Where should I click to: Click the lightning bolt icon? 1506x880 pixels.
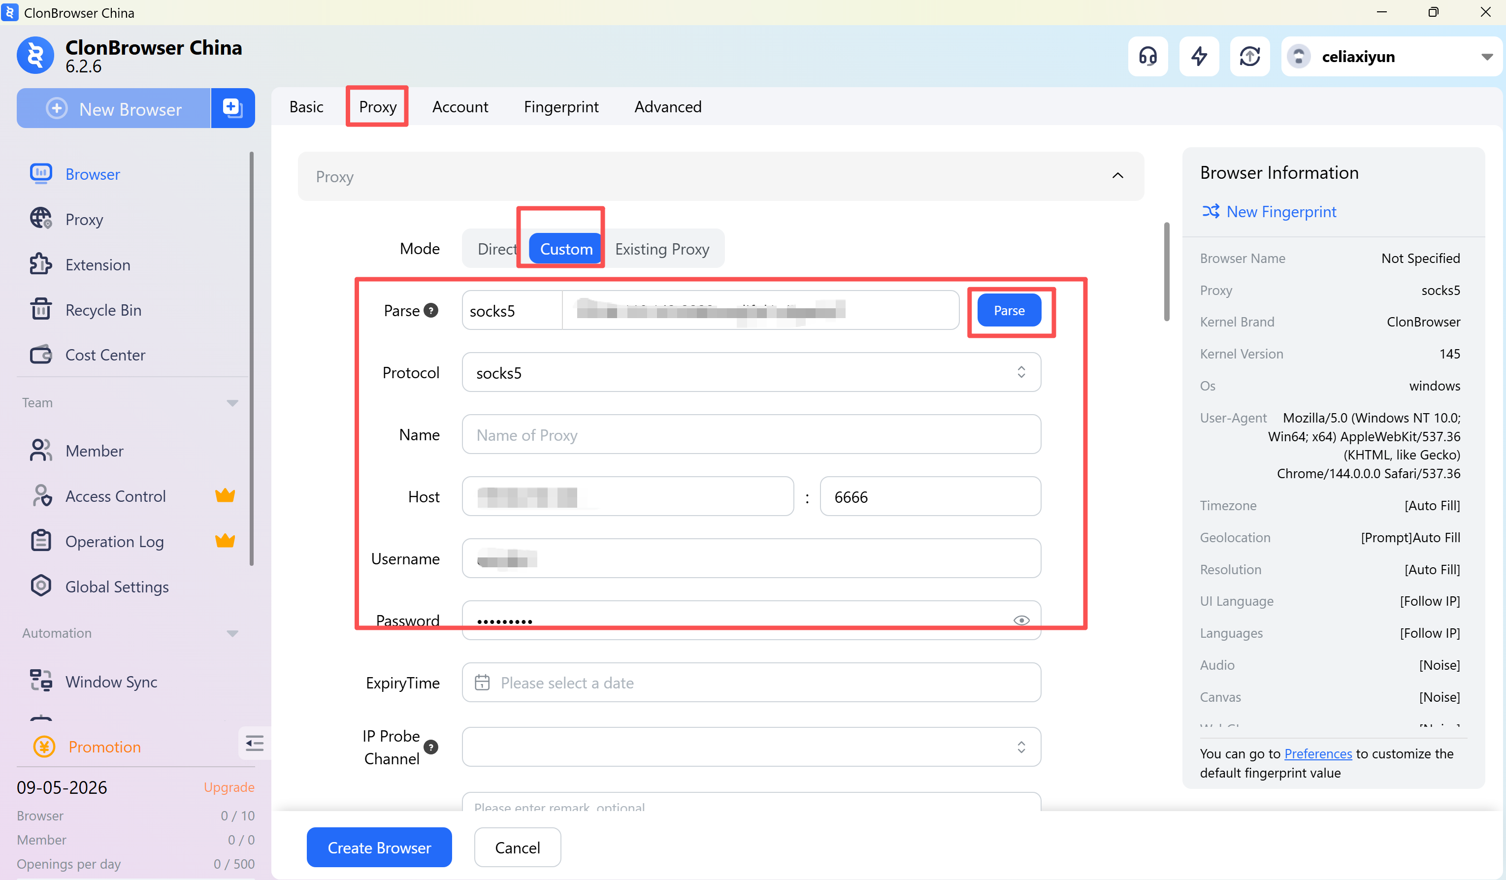click(1199, 57)
